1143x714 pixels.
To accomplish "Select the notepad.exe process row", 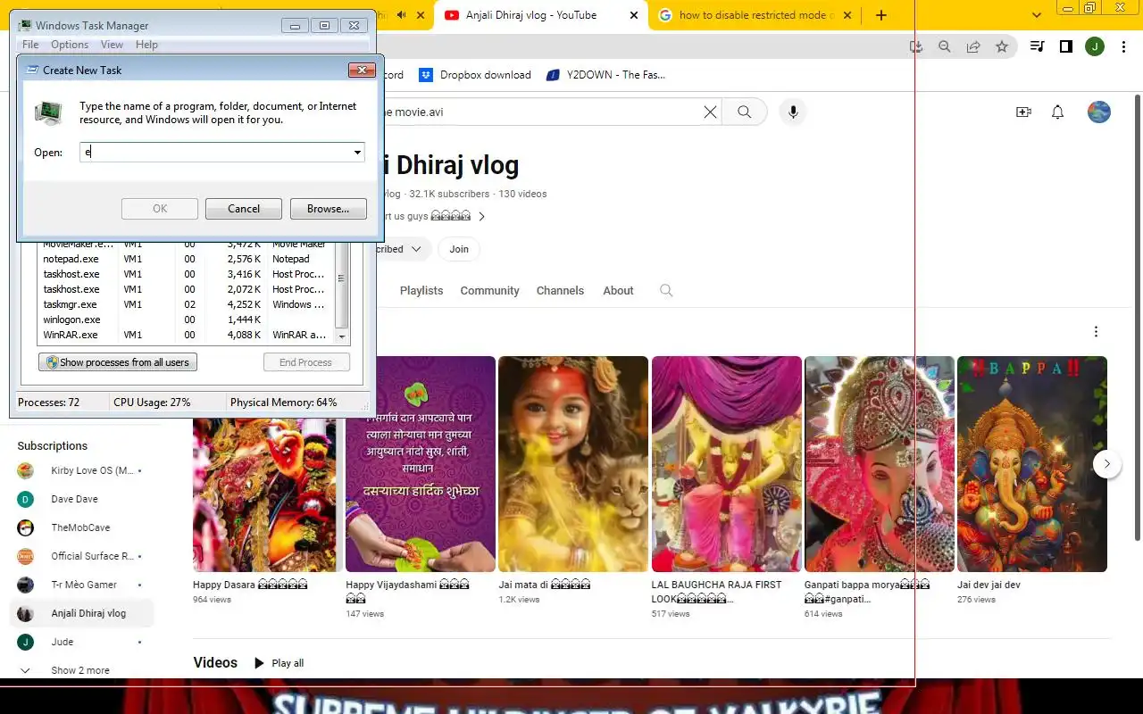I will [x=186, y=259].
